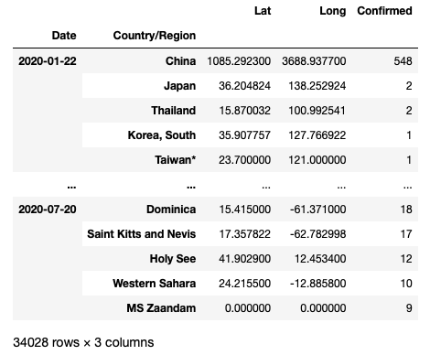Click the 34028 rows × 3 columns summary
The height and width of the screenshot is (355, 430).
point(83,342)
